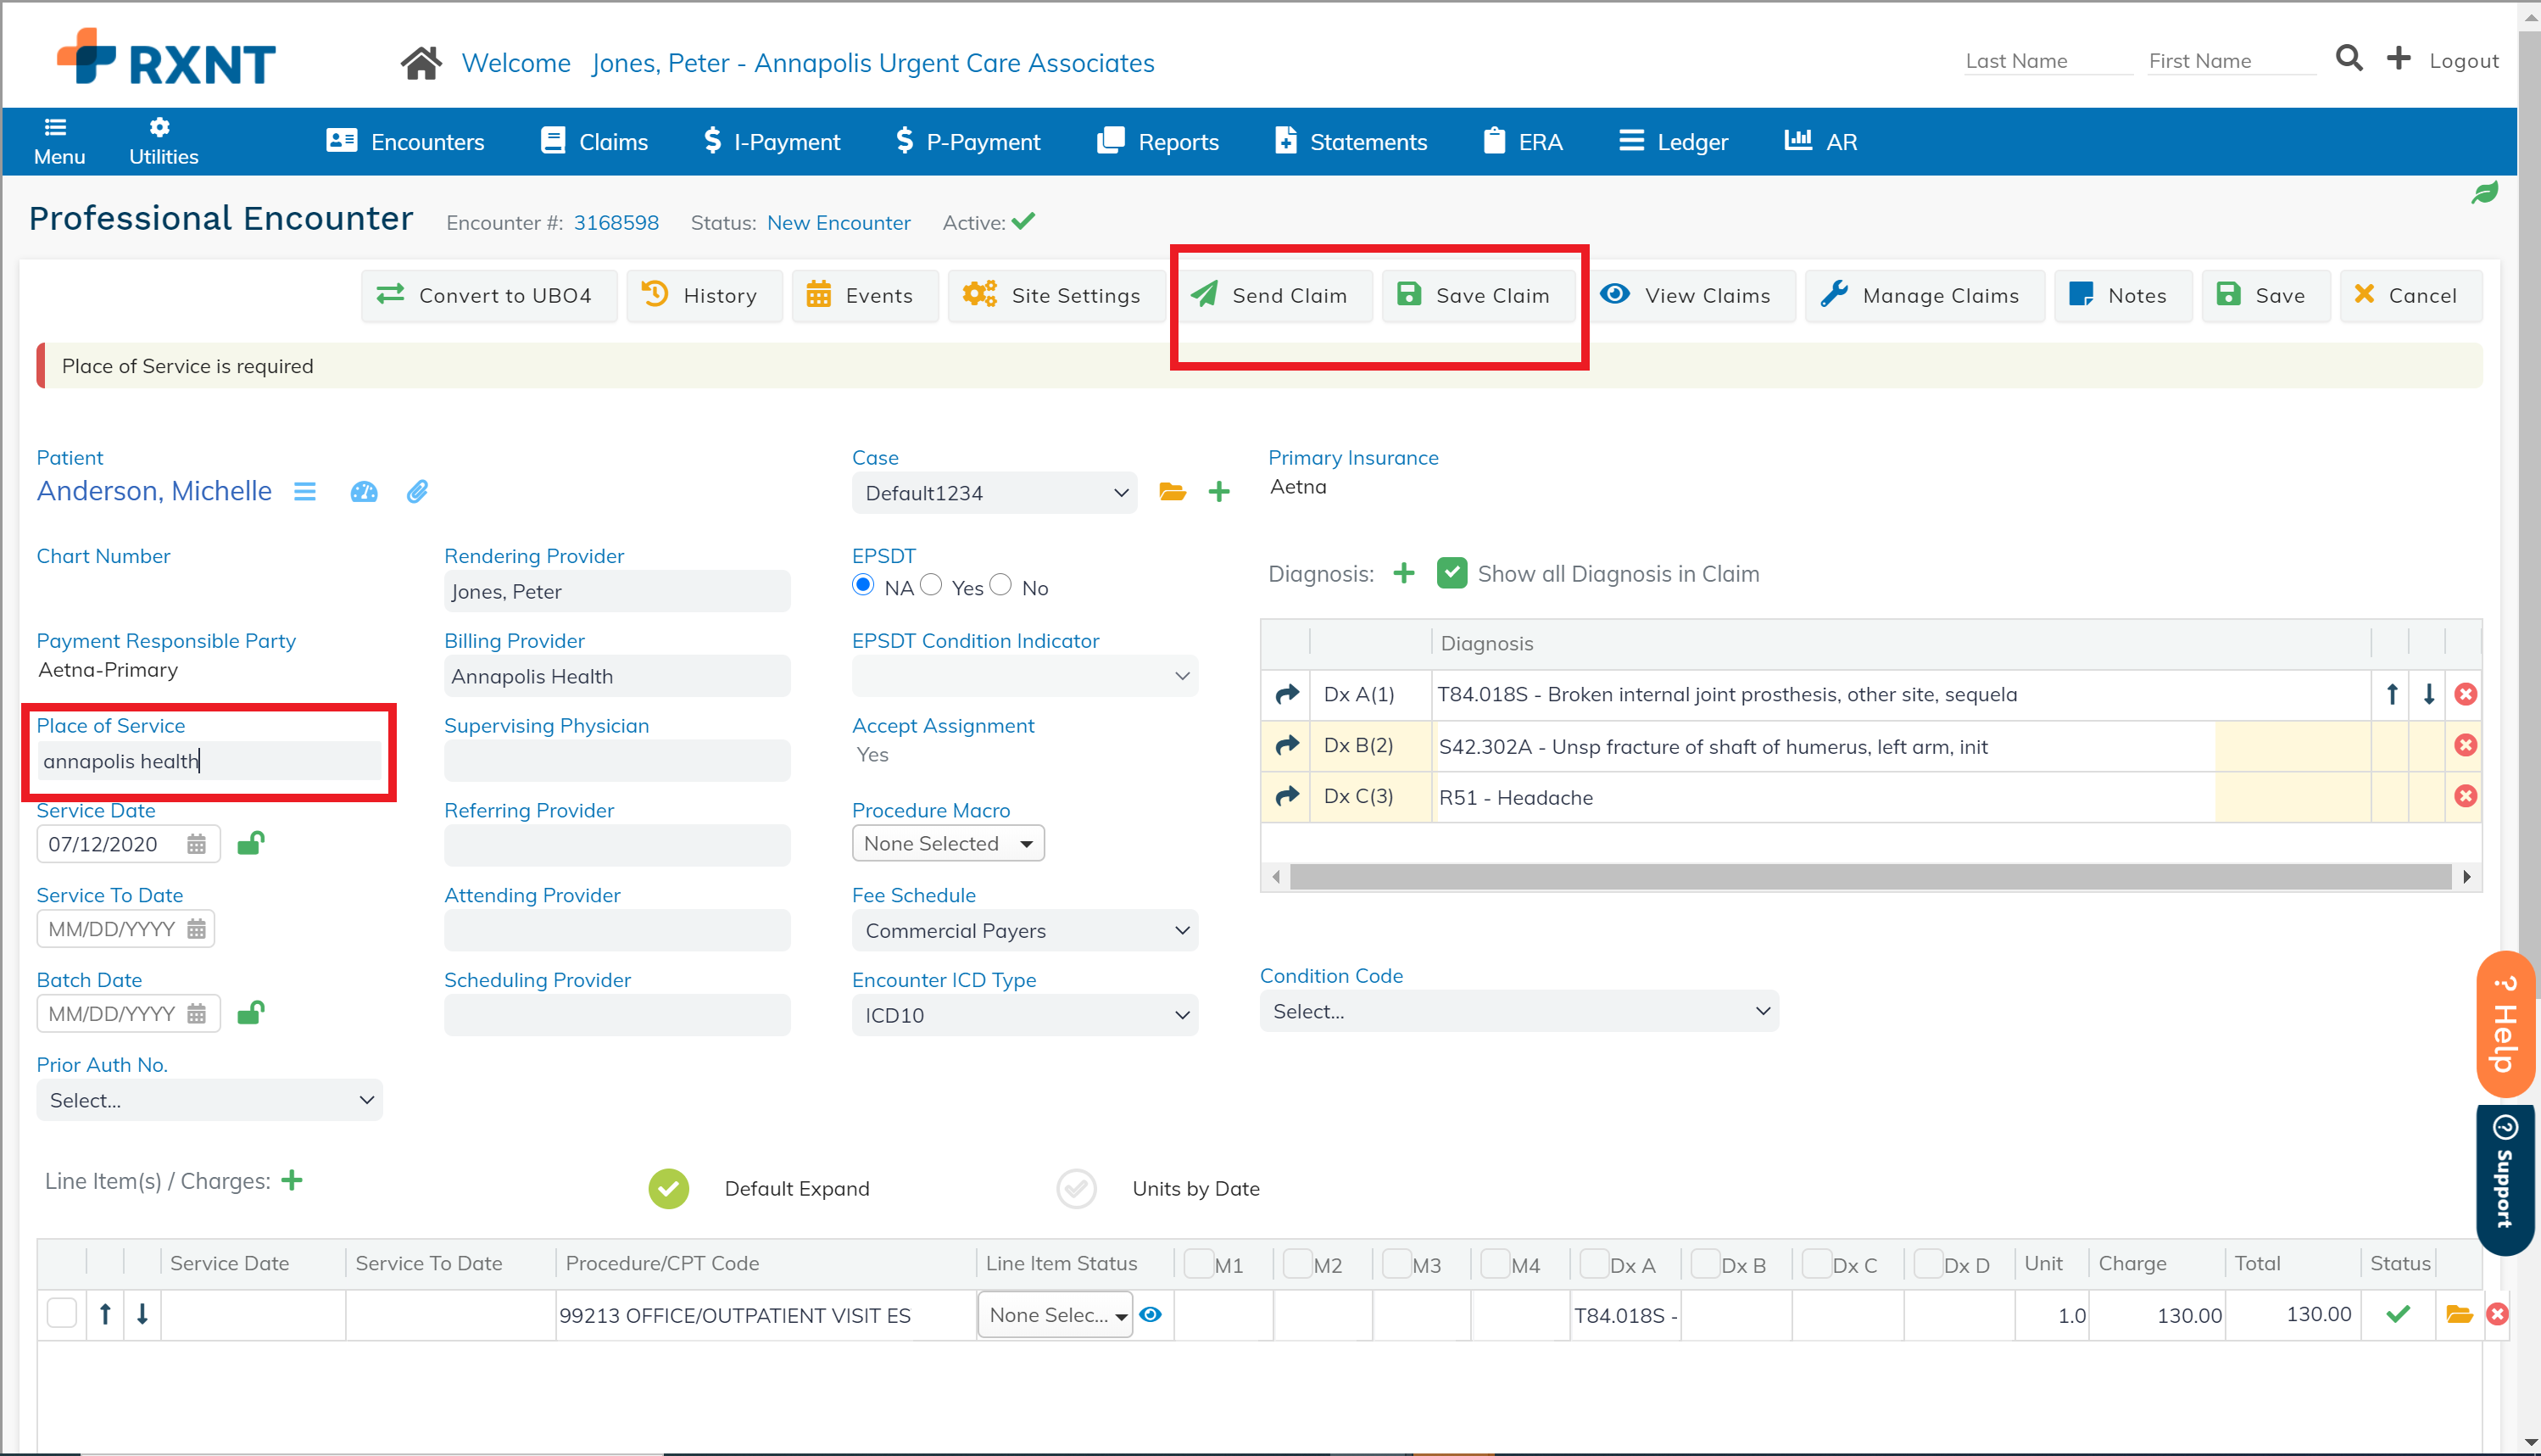Click the eye icon in Line Item Status

(1151, 1315)
